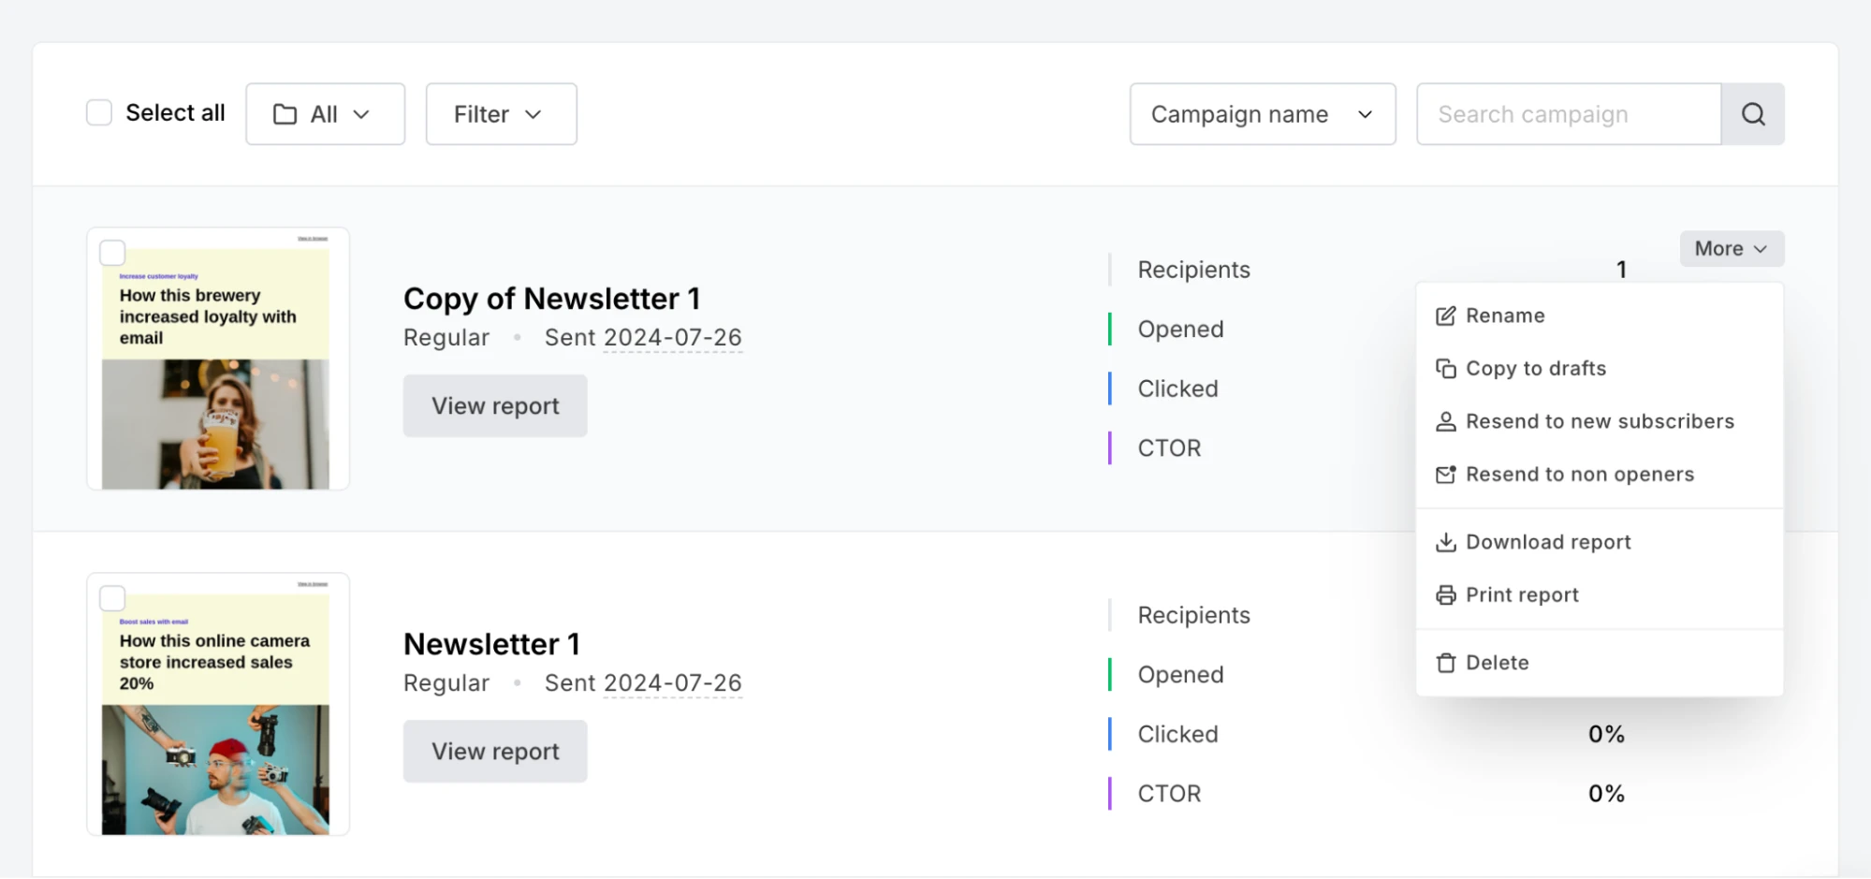View report for Newsletter 1
Screen dimensions: 1871x879
pos(495,752)
